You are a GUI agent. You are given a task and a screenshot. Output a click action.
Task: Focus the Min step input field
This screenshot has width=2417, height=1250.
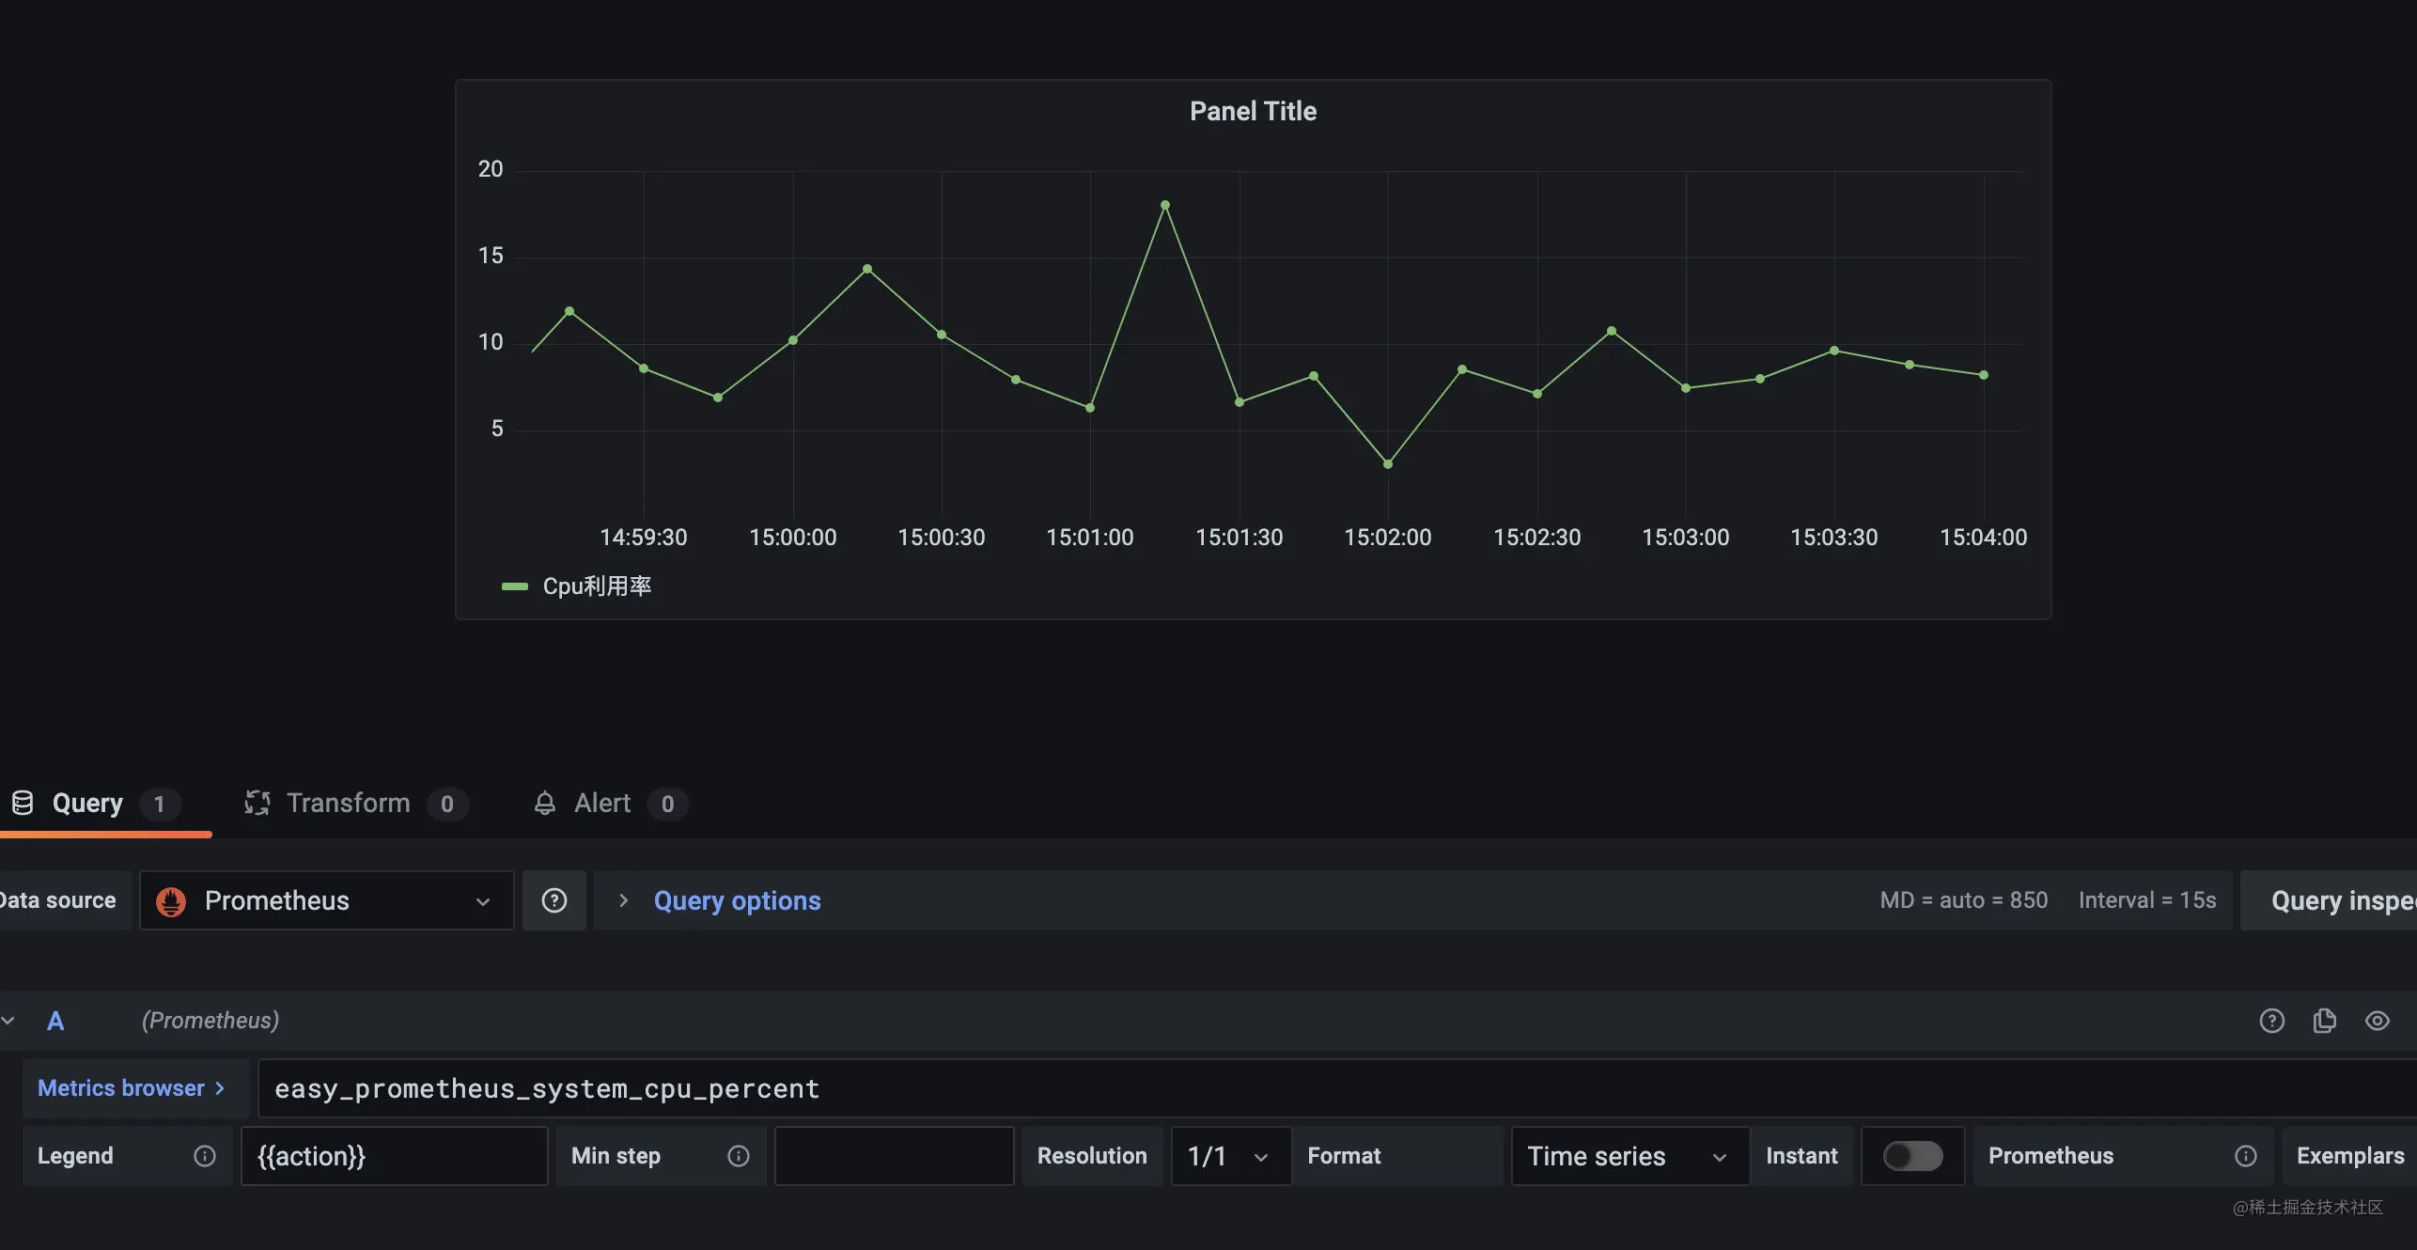tap(895, 1156)
